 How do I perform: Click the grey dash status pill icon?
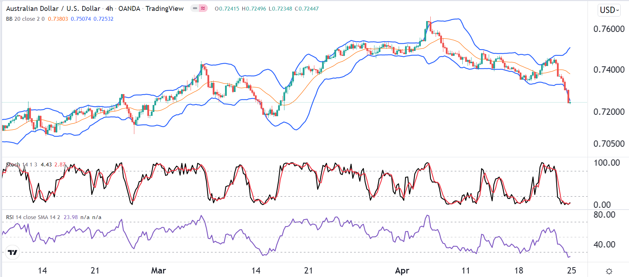pyautogui.click(x=195, y=8)
